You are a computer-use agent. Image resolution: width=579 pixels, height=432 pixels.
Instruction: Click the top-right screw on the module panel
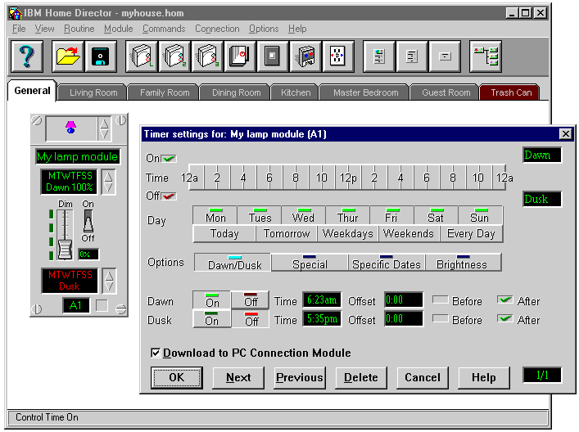[121, 120]
